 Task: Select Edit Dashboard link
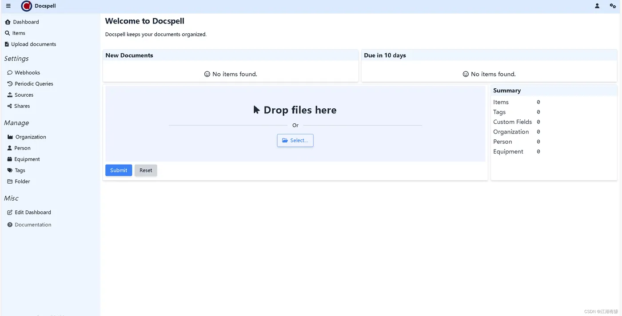click(x=33, y=213)
